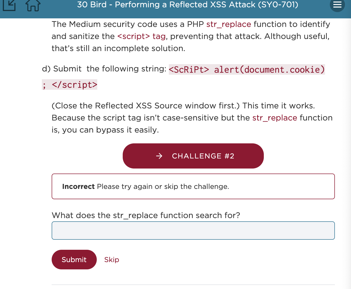
Task: Submit the challenge answer
Action: tap(74, 260)
